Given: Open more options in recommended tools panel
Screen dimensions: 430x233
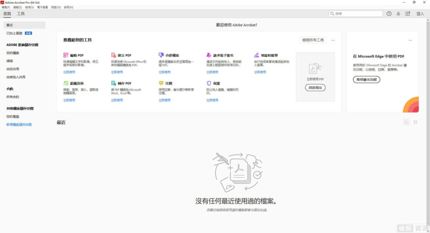Looking at the screenshot, I should (333, 40).
